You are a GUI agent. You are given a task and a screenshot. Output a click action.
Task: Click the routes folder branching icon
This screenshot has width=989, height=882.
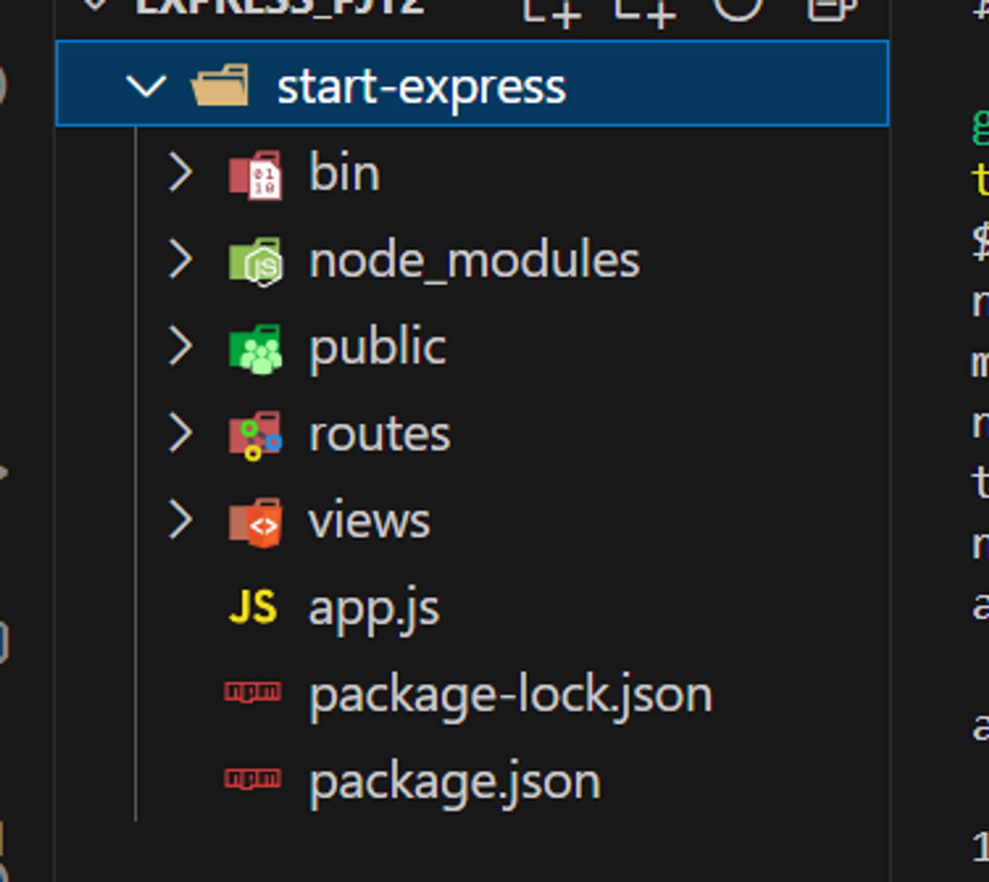point(255,436)
